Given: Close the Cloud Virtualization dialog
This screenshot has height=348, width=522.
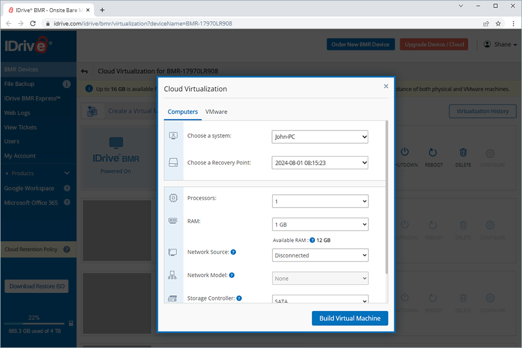Looking at the screenshot, I should 386,86.
